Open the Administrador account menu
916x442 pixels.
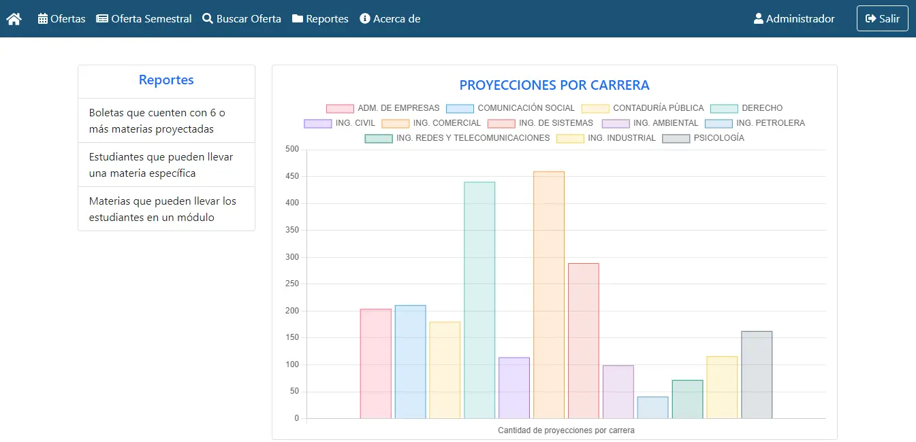pyautogui.click(x=794, y=19)
